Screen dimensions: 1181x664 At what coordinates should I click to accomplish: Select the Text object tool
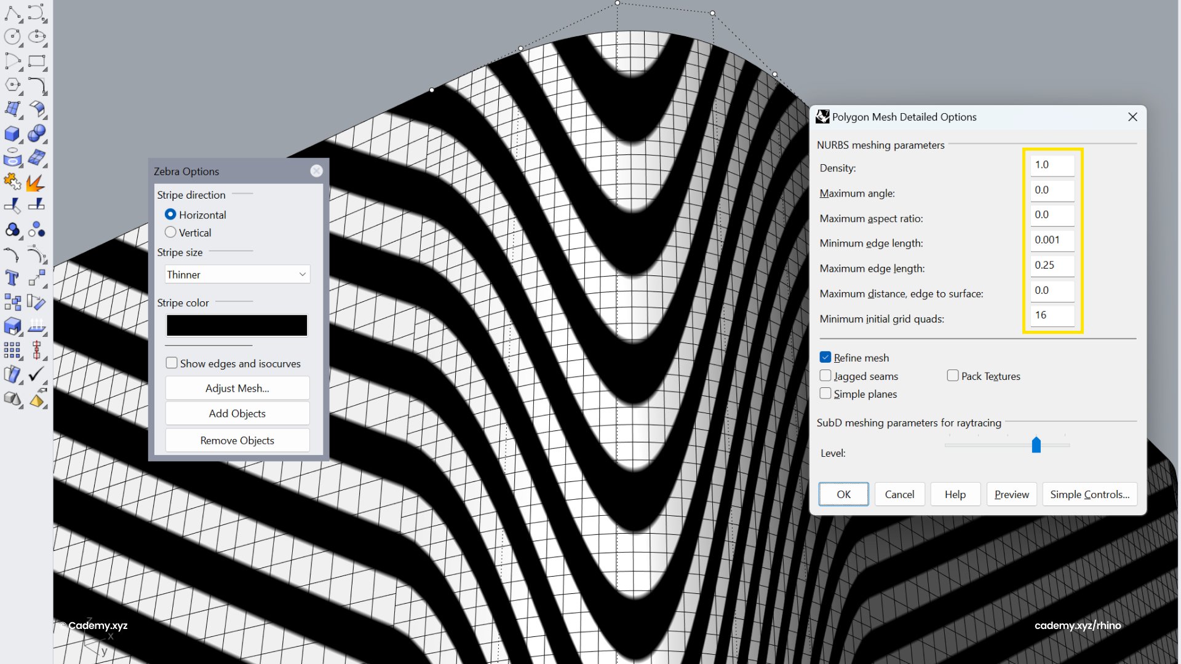(x=12, y=279)
